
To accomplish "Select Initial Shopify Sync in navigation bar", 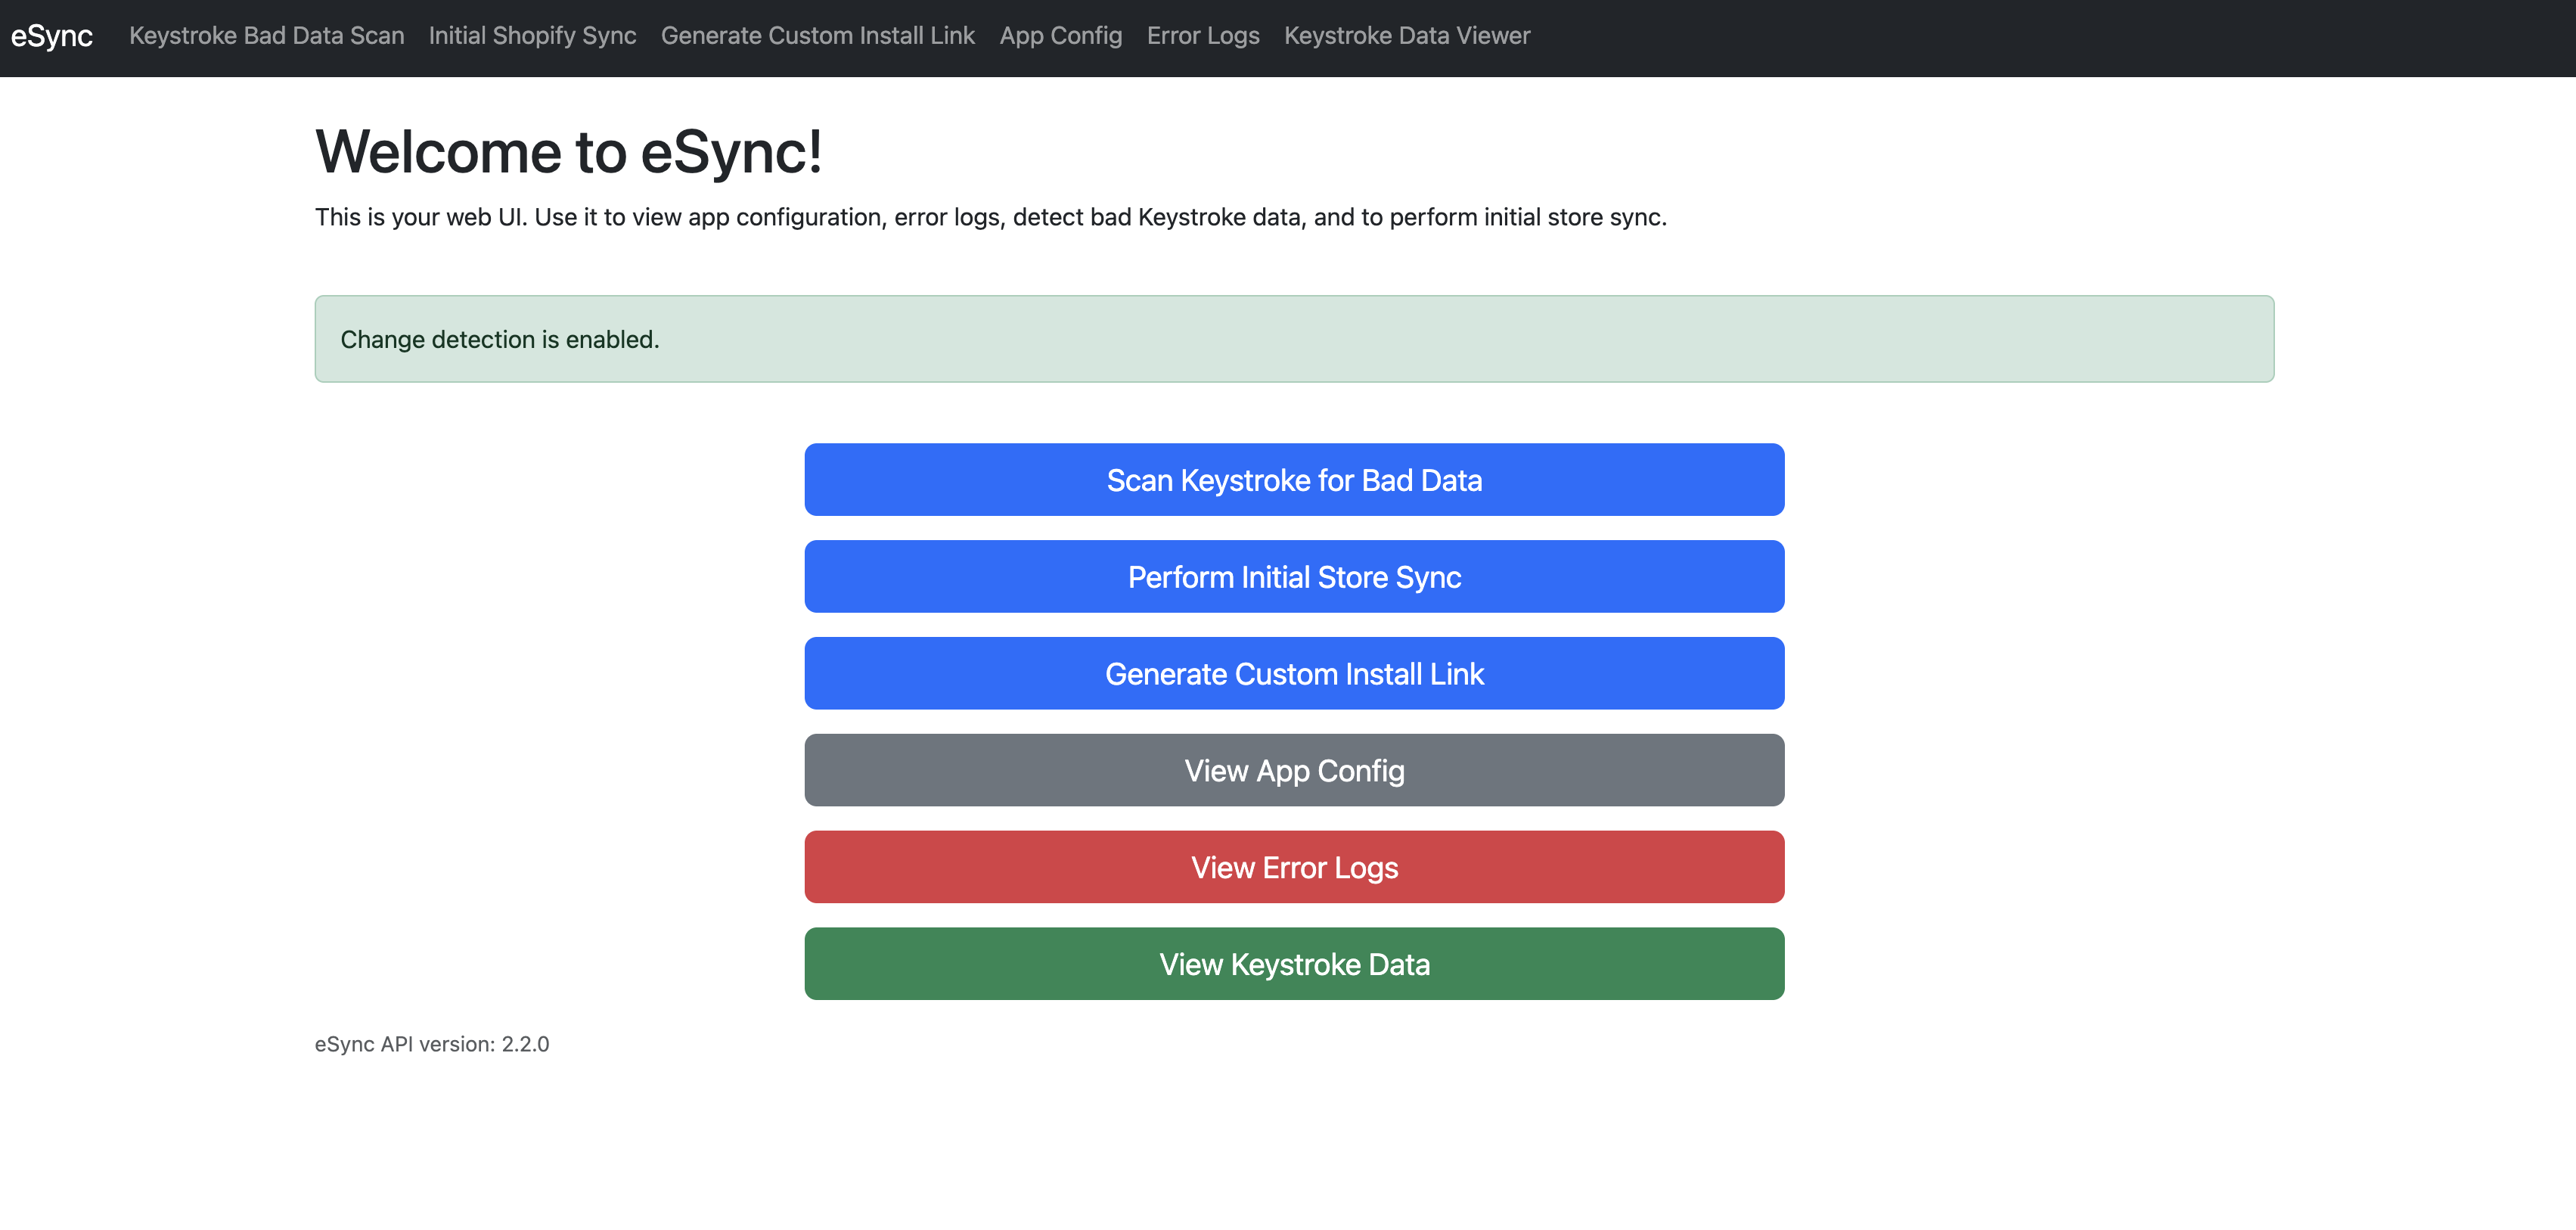I will click(531, 36).
